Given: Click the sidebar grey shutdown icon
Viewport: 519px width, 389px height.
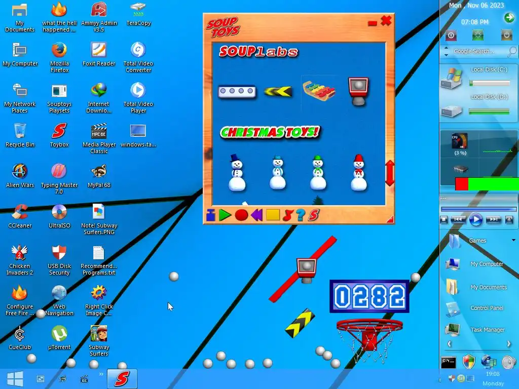Looking at the screenshot, I should coord(506,35).
